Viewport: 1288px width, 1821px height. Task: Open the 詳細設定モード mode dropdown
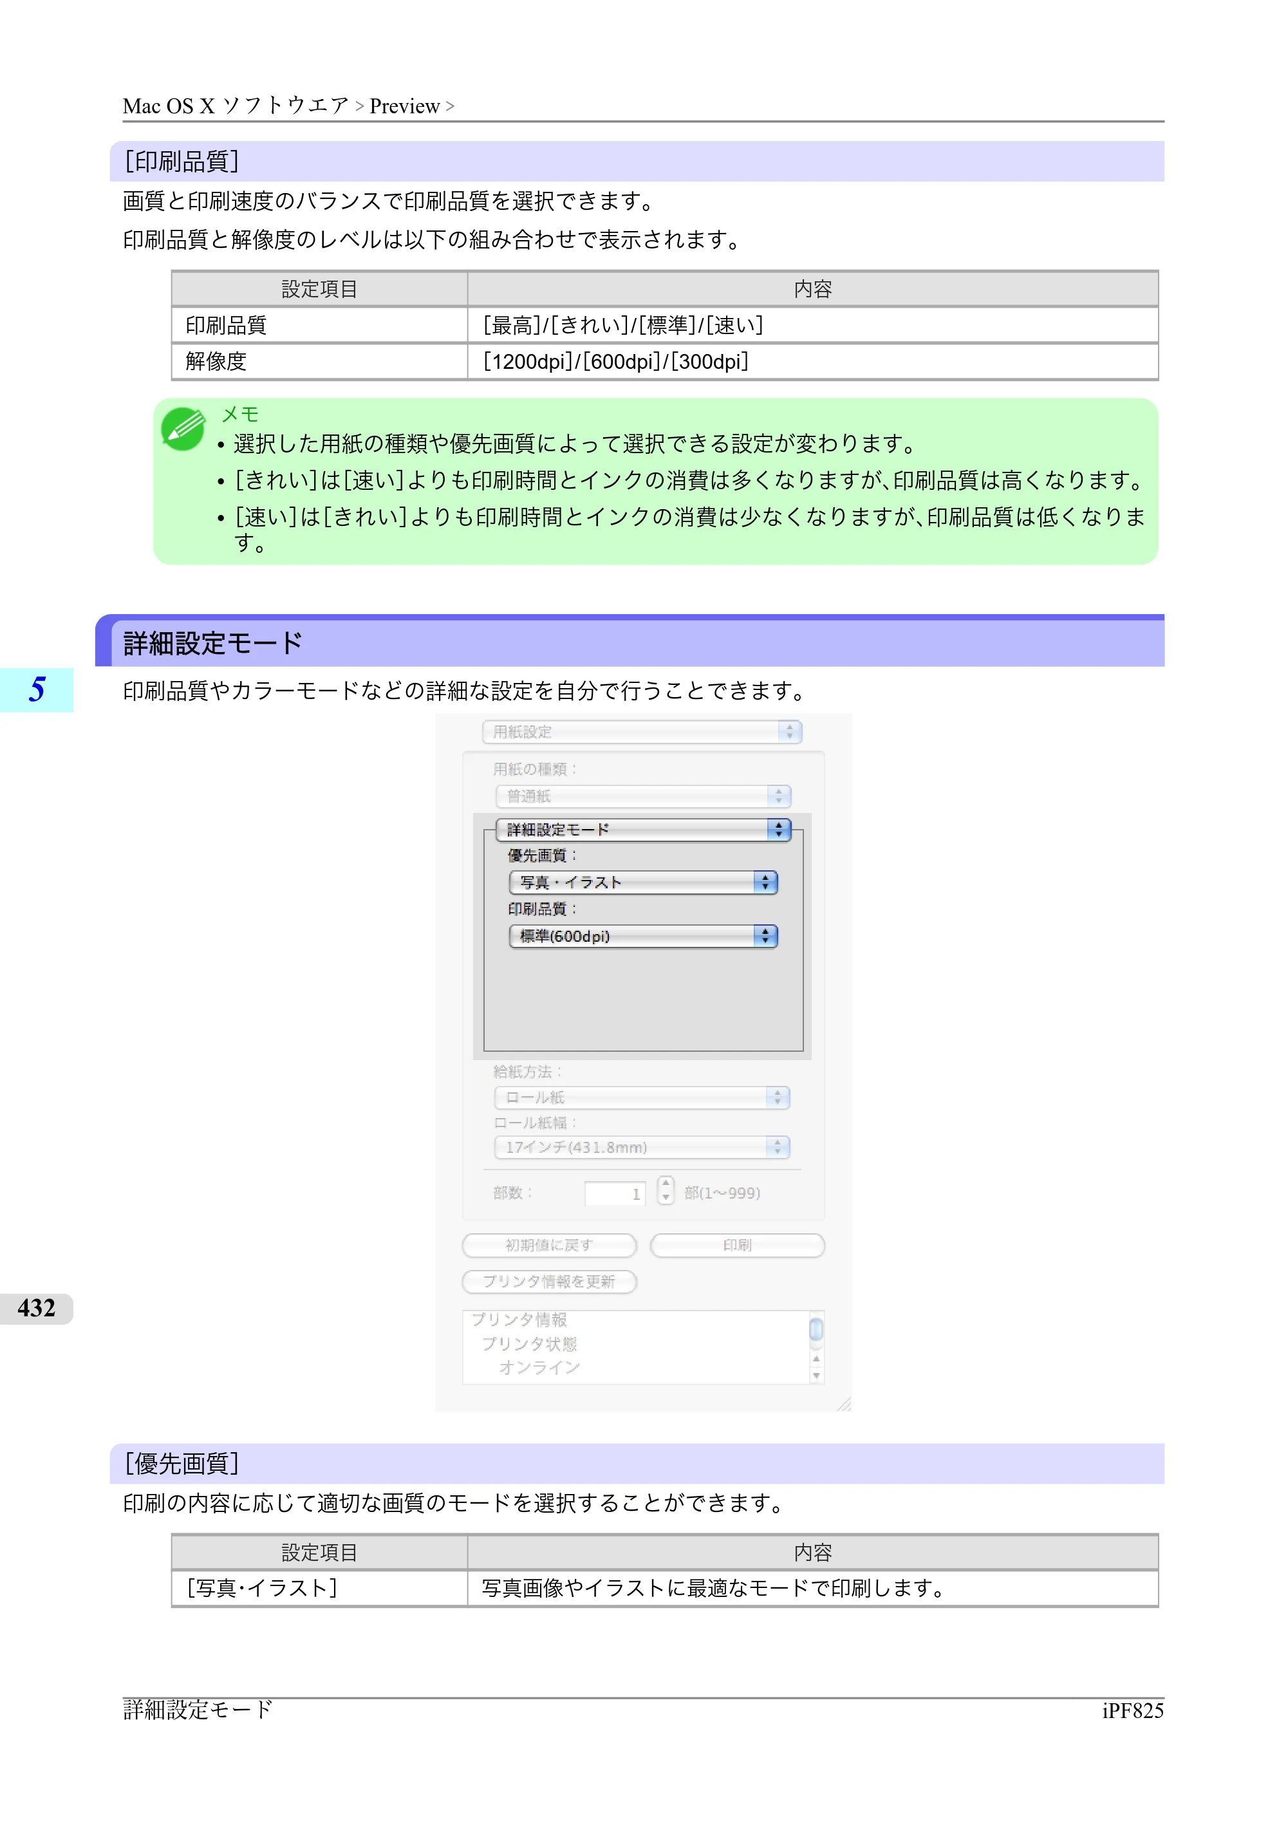coord(643,830)
